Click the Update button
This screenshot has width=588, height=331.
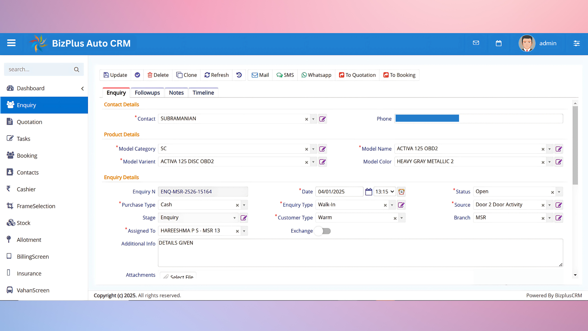coord(115,75)
